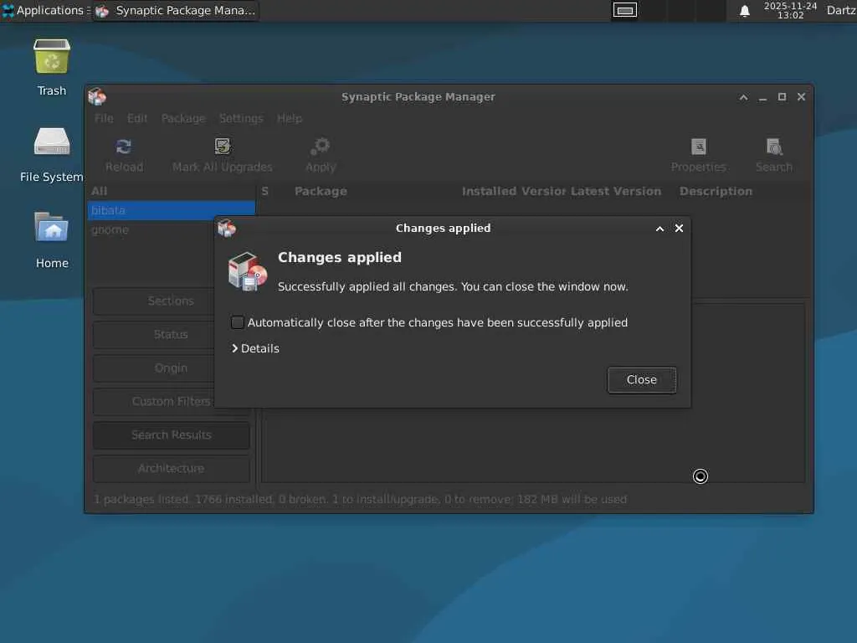Select the gnome search entry
The image size is (857, 643).
tap(171, 229)
